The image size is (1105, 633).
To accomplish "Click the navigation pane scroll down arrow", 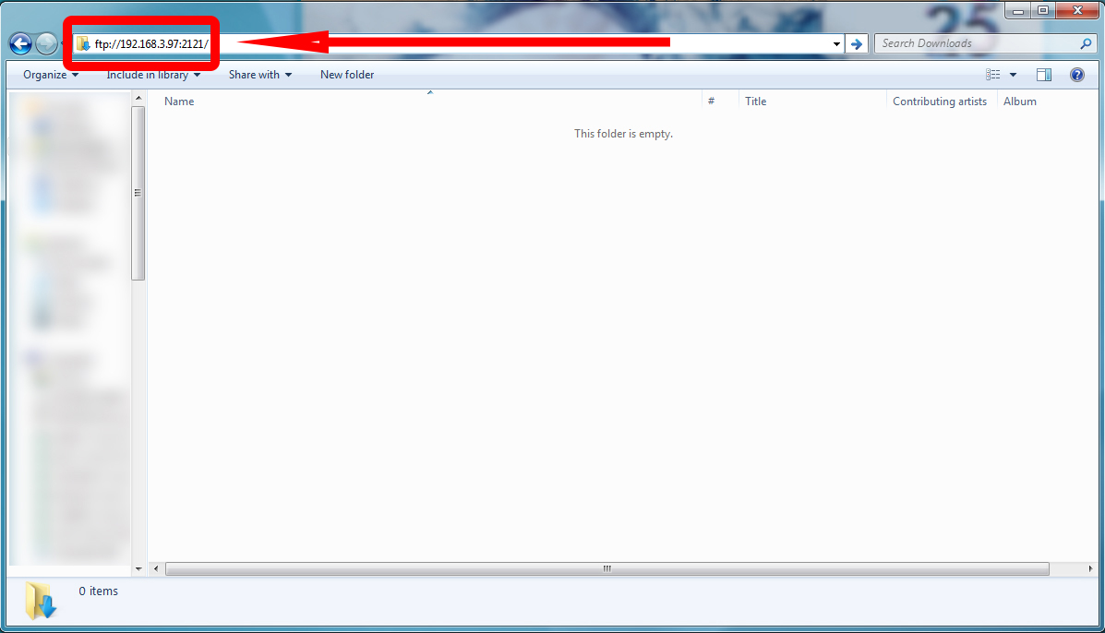I will tap(138, 568).
